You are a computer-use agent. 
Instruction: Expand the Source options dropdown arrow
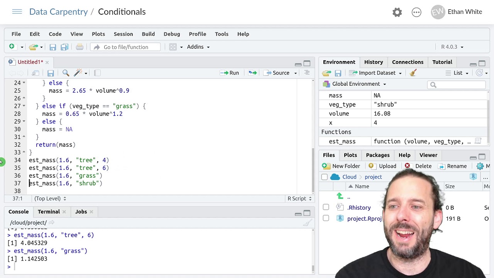tap(296, 73)
